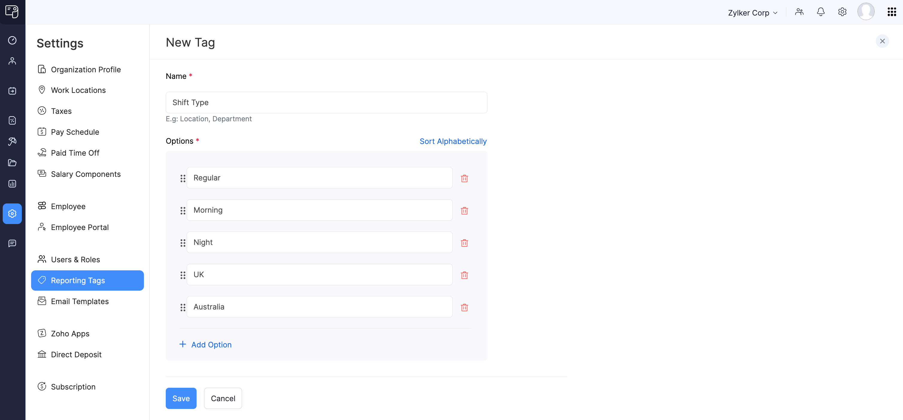Open Dashboard icon in left rail
This screenshot has width=903, height=420.
point(12,40)
